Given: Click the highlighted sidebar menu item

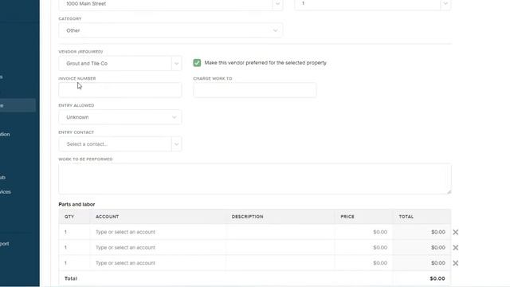Looking at the screenshot, I should (x=18, y=105).
